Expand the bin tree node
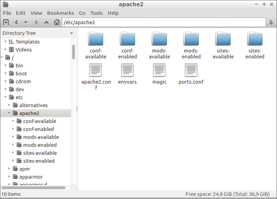This screenshot has width=277, height=199. (5, 65)
